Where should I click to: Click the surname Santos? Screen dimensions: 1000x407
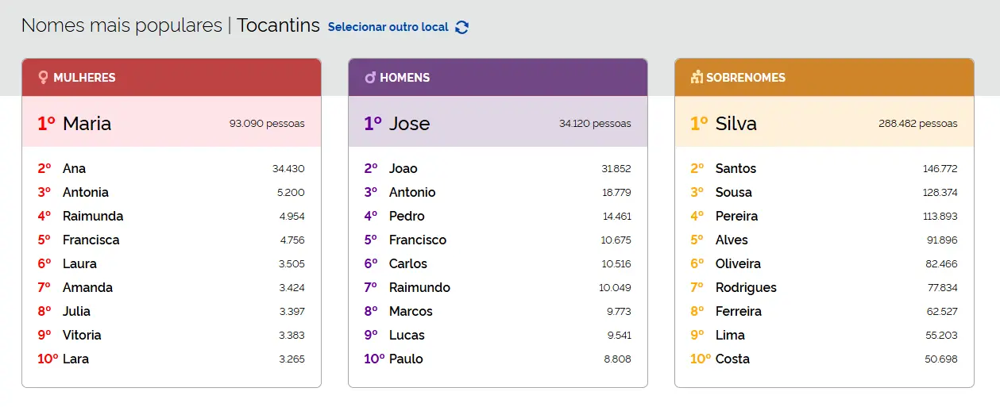[x=736, y=168]
